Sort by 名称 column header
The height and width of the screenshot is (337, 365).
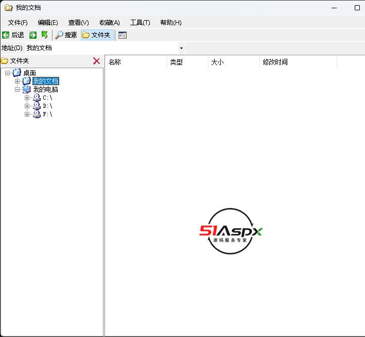tap(136, 62)
